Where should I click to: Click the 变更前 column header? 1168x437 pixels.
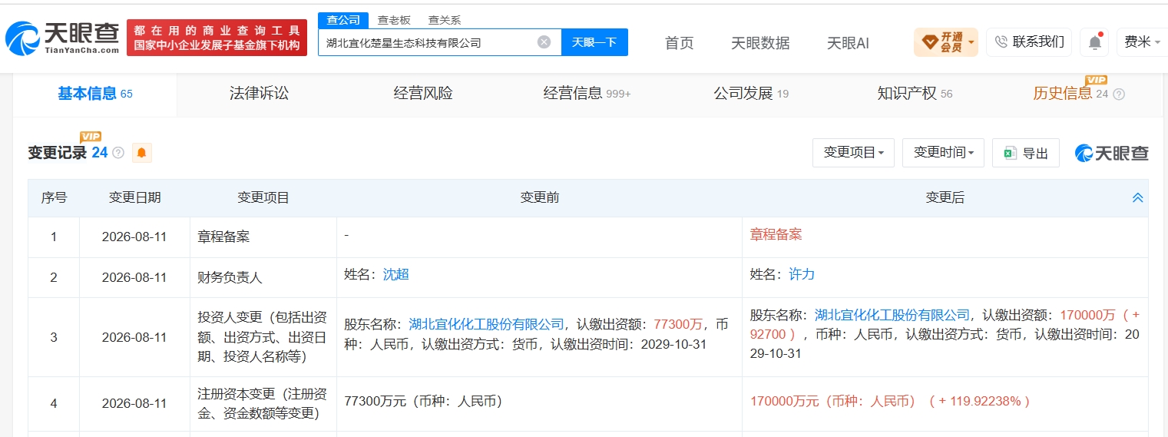pos(539,198)
